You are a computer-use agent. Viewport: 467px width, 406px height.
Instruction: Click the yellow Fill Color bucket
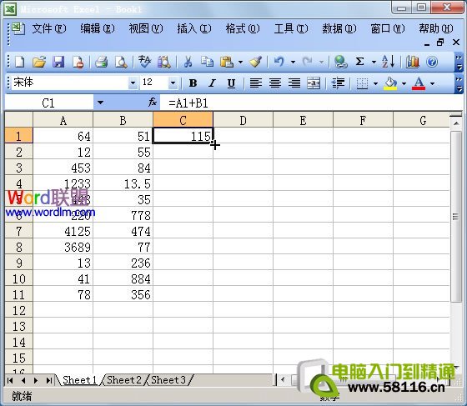[x=390, y=83]
